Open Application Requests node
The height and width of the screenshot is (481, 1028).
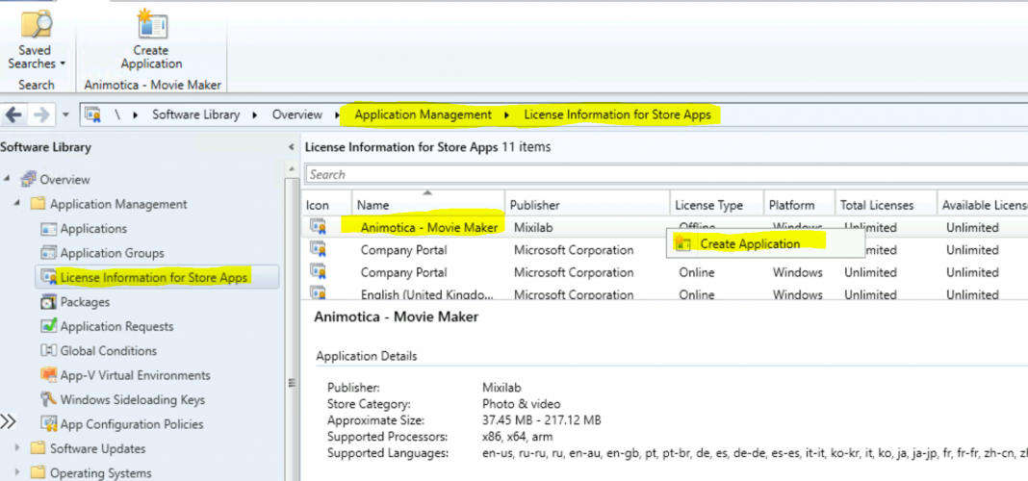(116, 326)
